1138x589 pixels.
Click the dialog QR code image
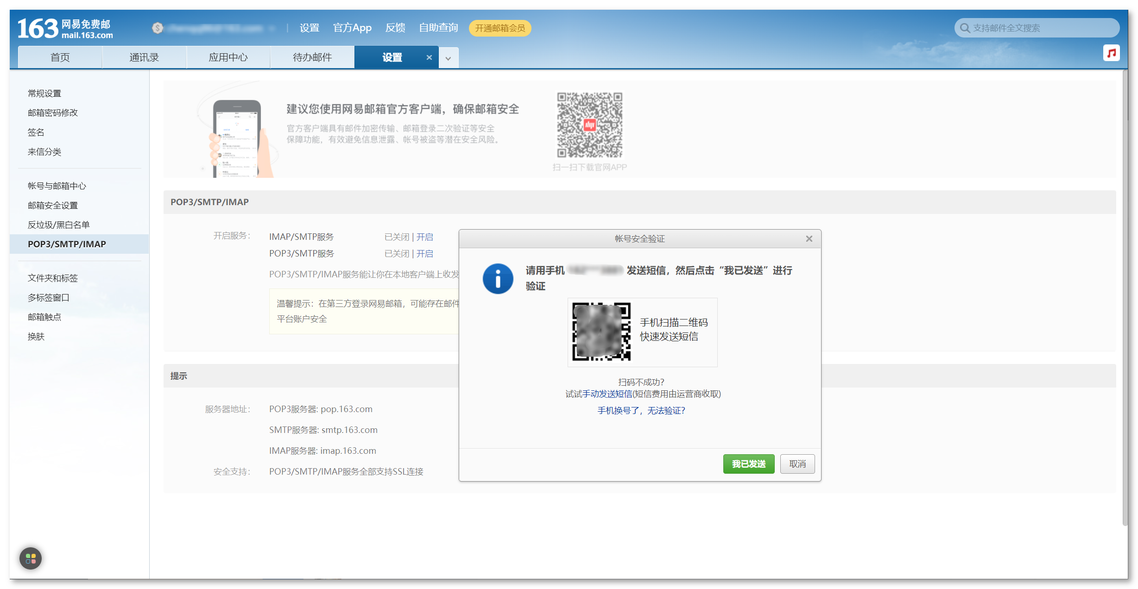[x=601, y=332]
